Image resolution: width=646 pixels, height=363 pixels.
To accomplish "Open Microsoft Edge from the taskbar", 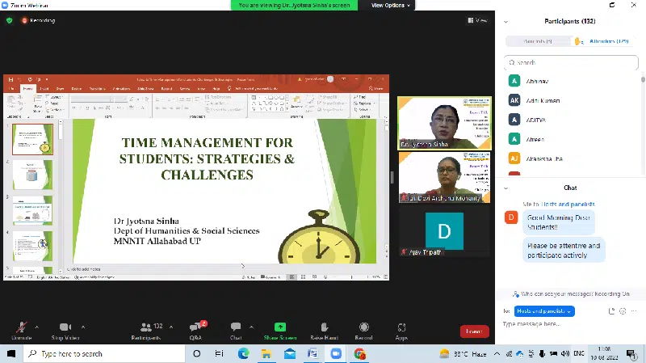I will [x=243, y=353].
